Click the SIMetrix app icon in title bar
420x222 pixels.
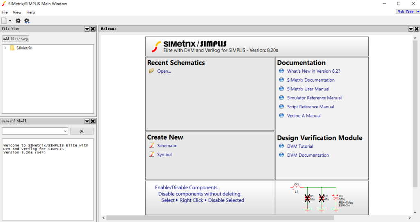(x=4, y=4)
